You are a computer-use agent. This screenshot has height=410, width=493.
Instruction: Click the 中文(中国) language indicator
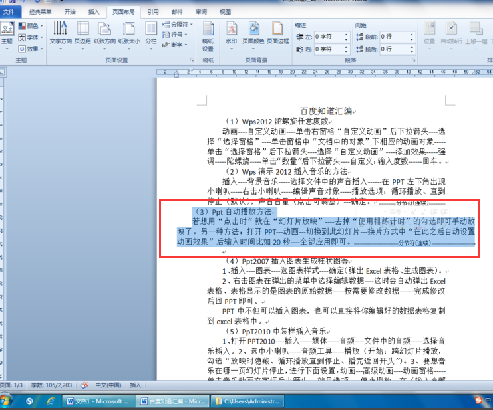108,385
